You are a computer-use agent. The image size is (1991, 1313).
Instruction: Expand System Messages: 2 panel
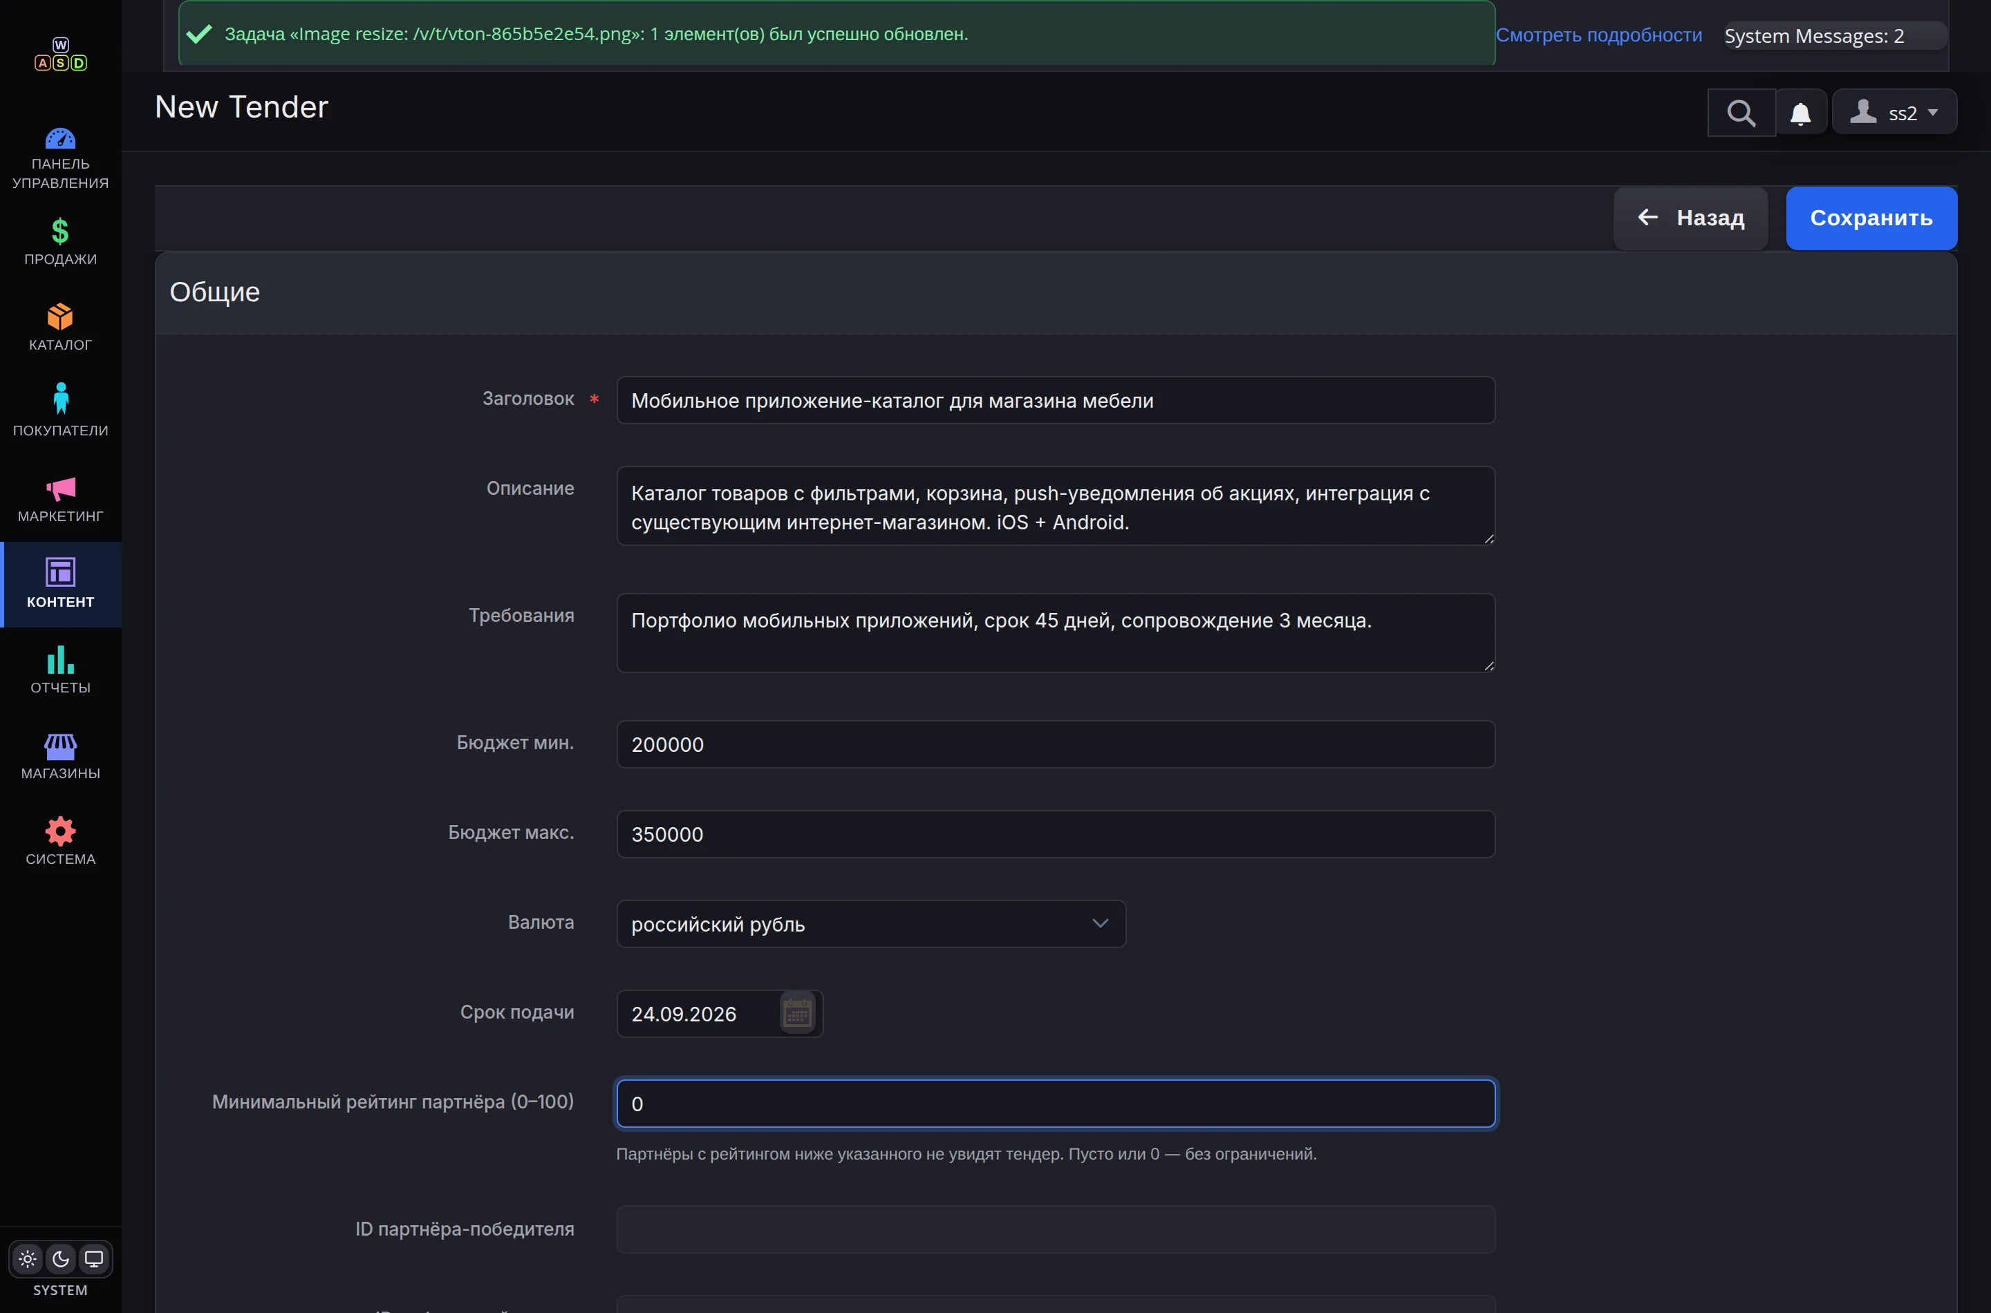pos(1834,36)
